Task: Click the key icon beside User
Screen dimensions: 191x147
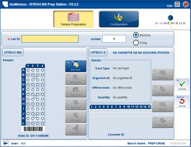Action: (x=6, y=143)
